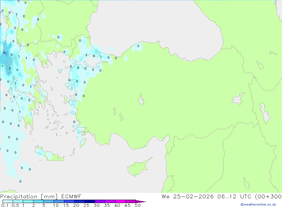Viewport: 282px width, 207px height.
Task: Click the legend label '0.1'
Action: [x=5, y=205]
